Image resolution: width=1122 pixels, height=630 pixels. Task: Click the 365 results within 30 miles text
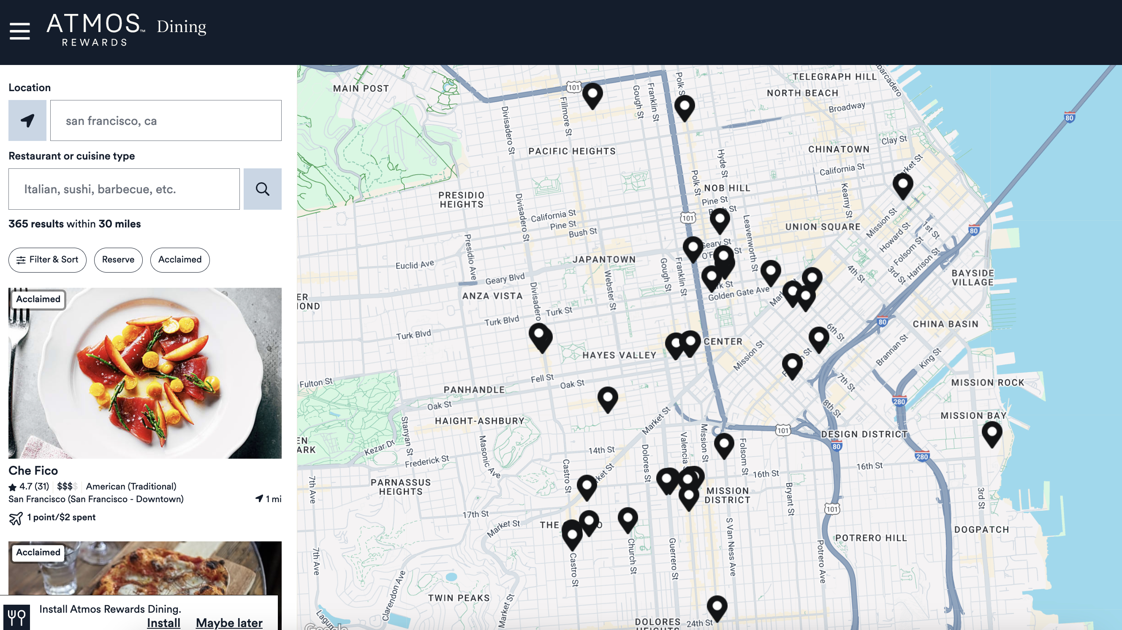pos(75,224)
